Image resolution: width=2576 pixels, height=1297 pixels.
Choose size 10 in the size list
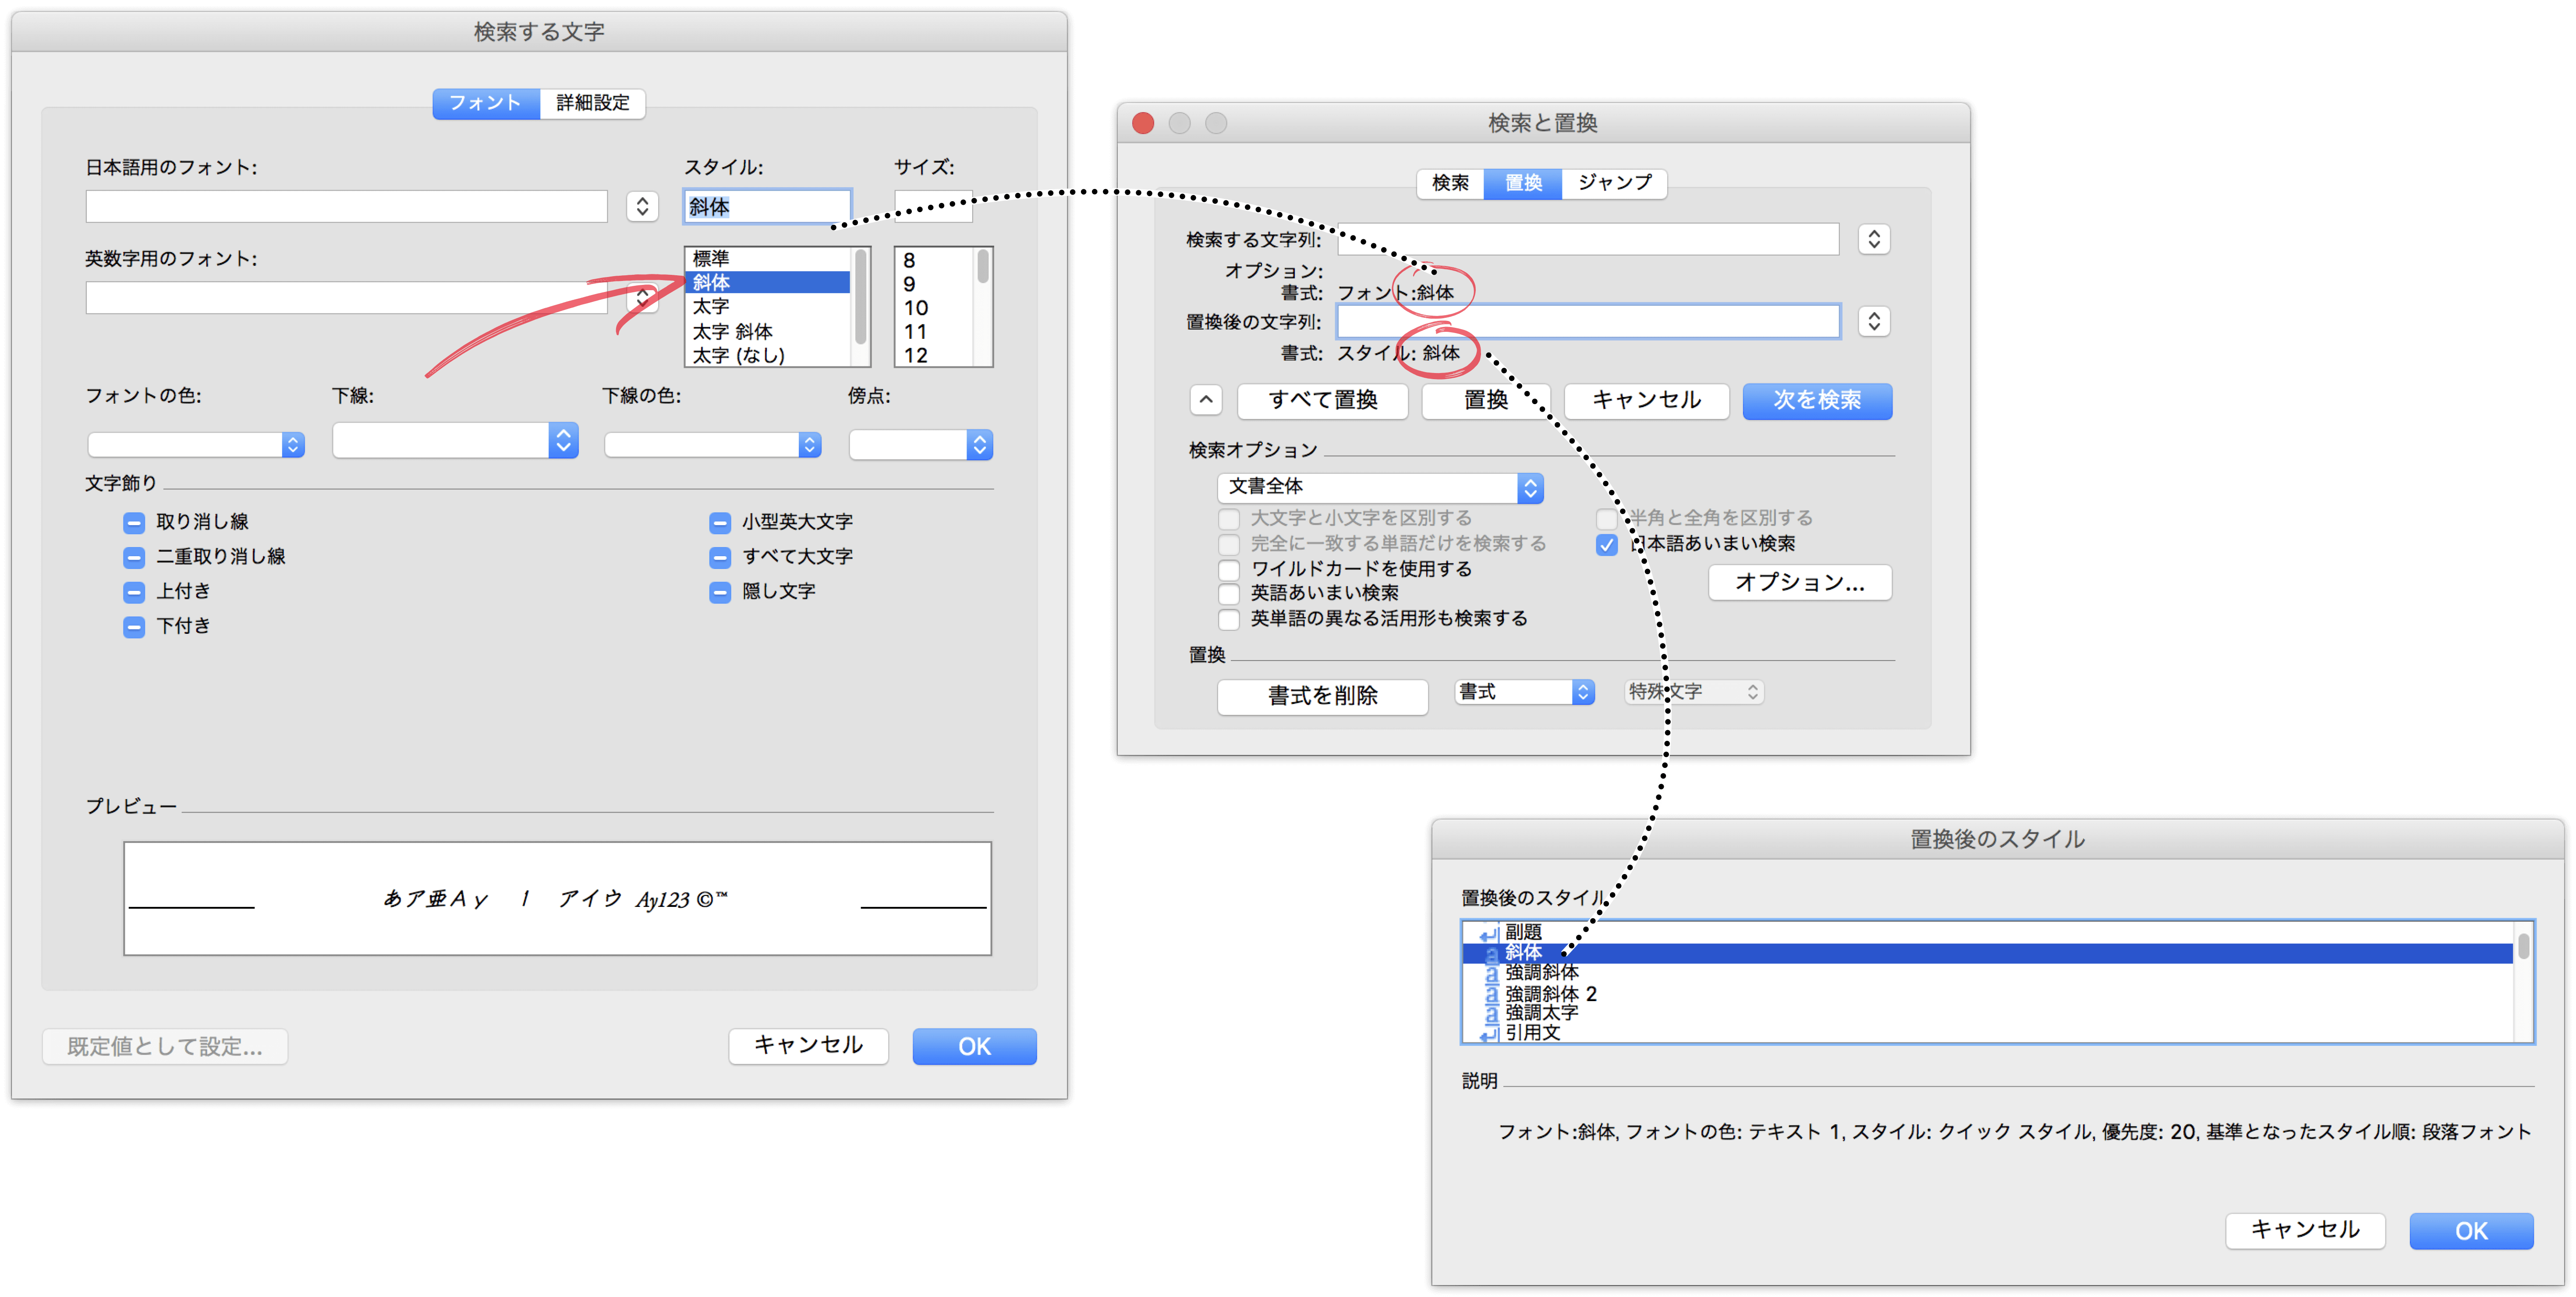(934, 308)
